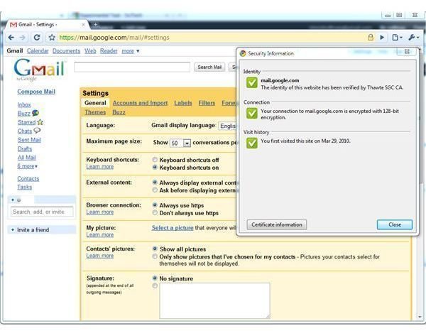
Task: Click the Buzz speech bubble icon in sidebar
Action: click(35, 113)
